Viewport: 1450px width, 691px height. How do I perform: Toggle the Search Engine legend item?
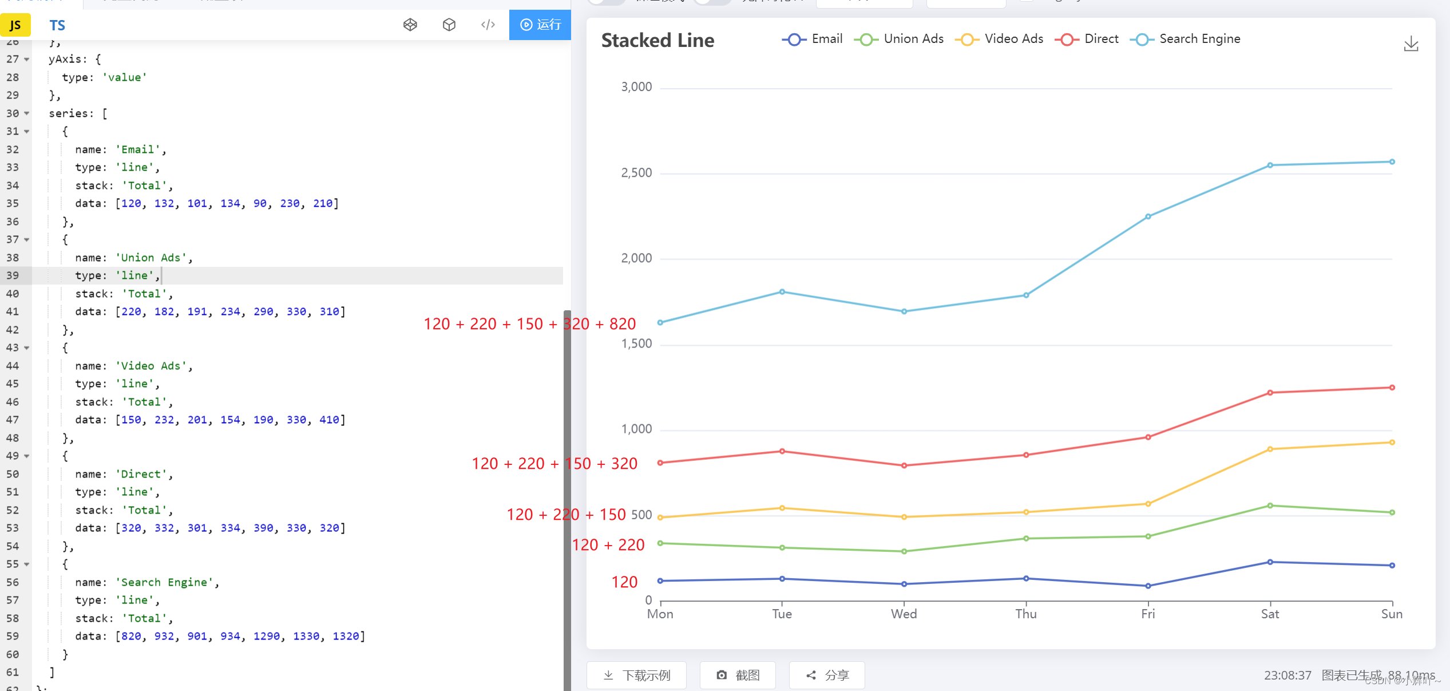[1185, 39]
